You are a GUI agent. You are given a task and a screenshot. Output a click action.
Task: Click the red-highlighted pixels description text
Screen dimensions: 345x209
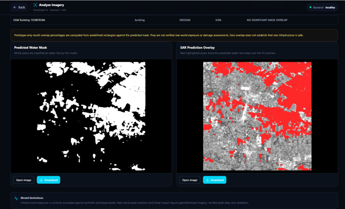228,53
